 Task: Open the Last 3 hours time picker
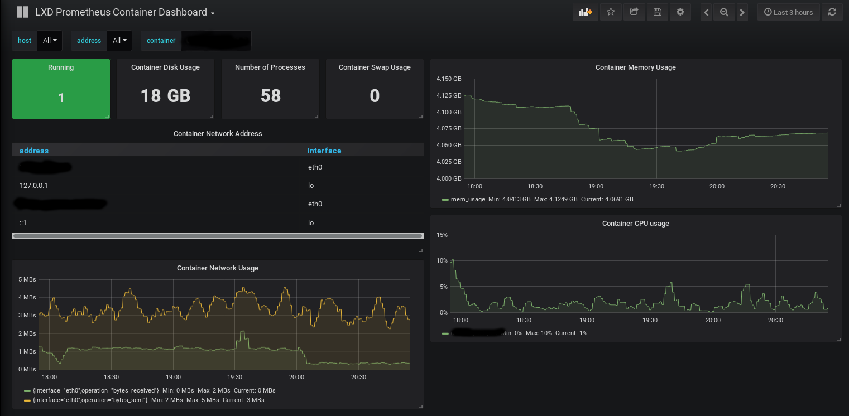[x=789, y=12]
